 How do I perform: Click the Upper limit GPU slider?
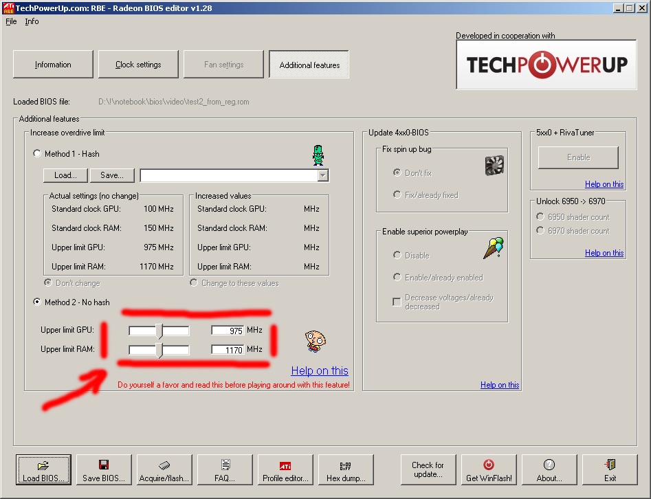(159, 331)
